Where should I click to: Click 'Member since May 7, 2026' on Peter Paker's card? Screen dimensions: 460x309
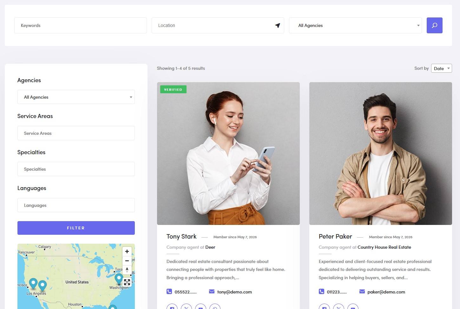(391, 237)
